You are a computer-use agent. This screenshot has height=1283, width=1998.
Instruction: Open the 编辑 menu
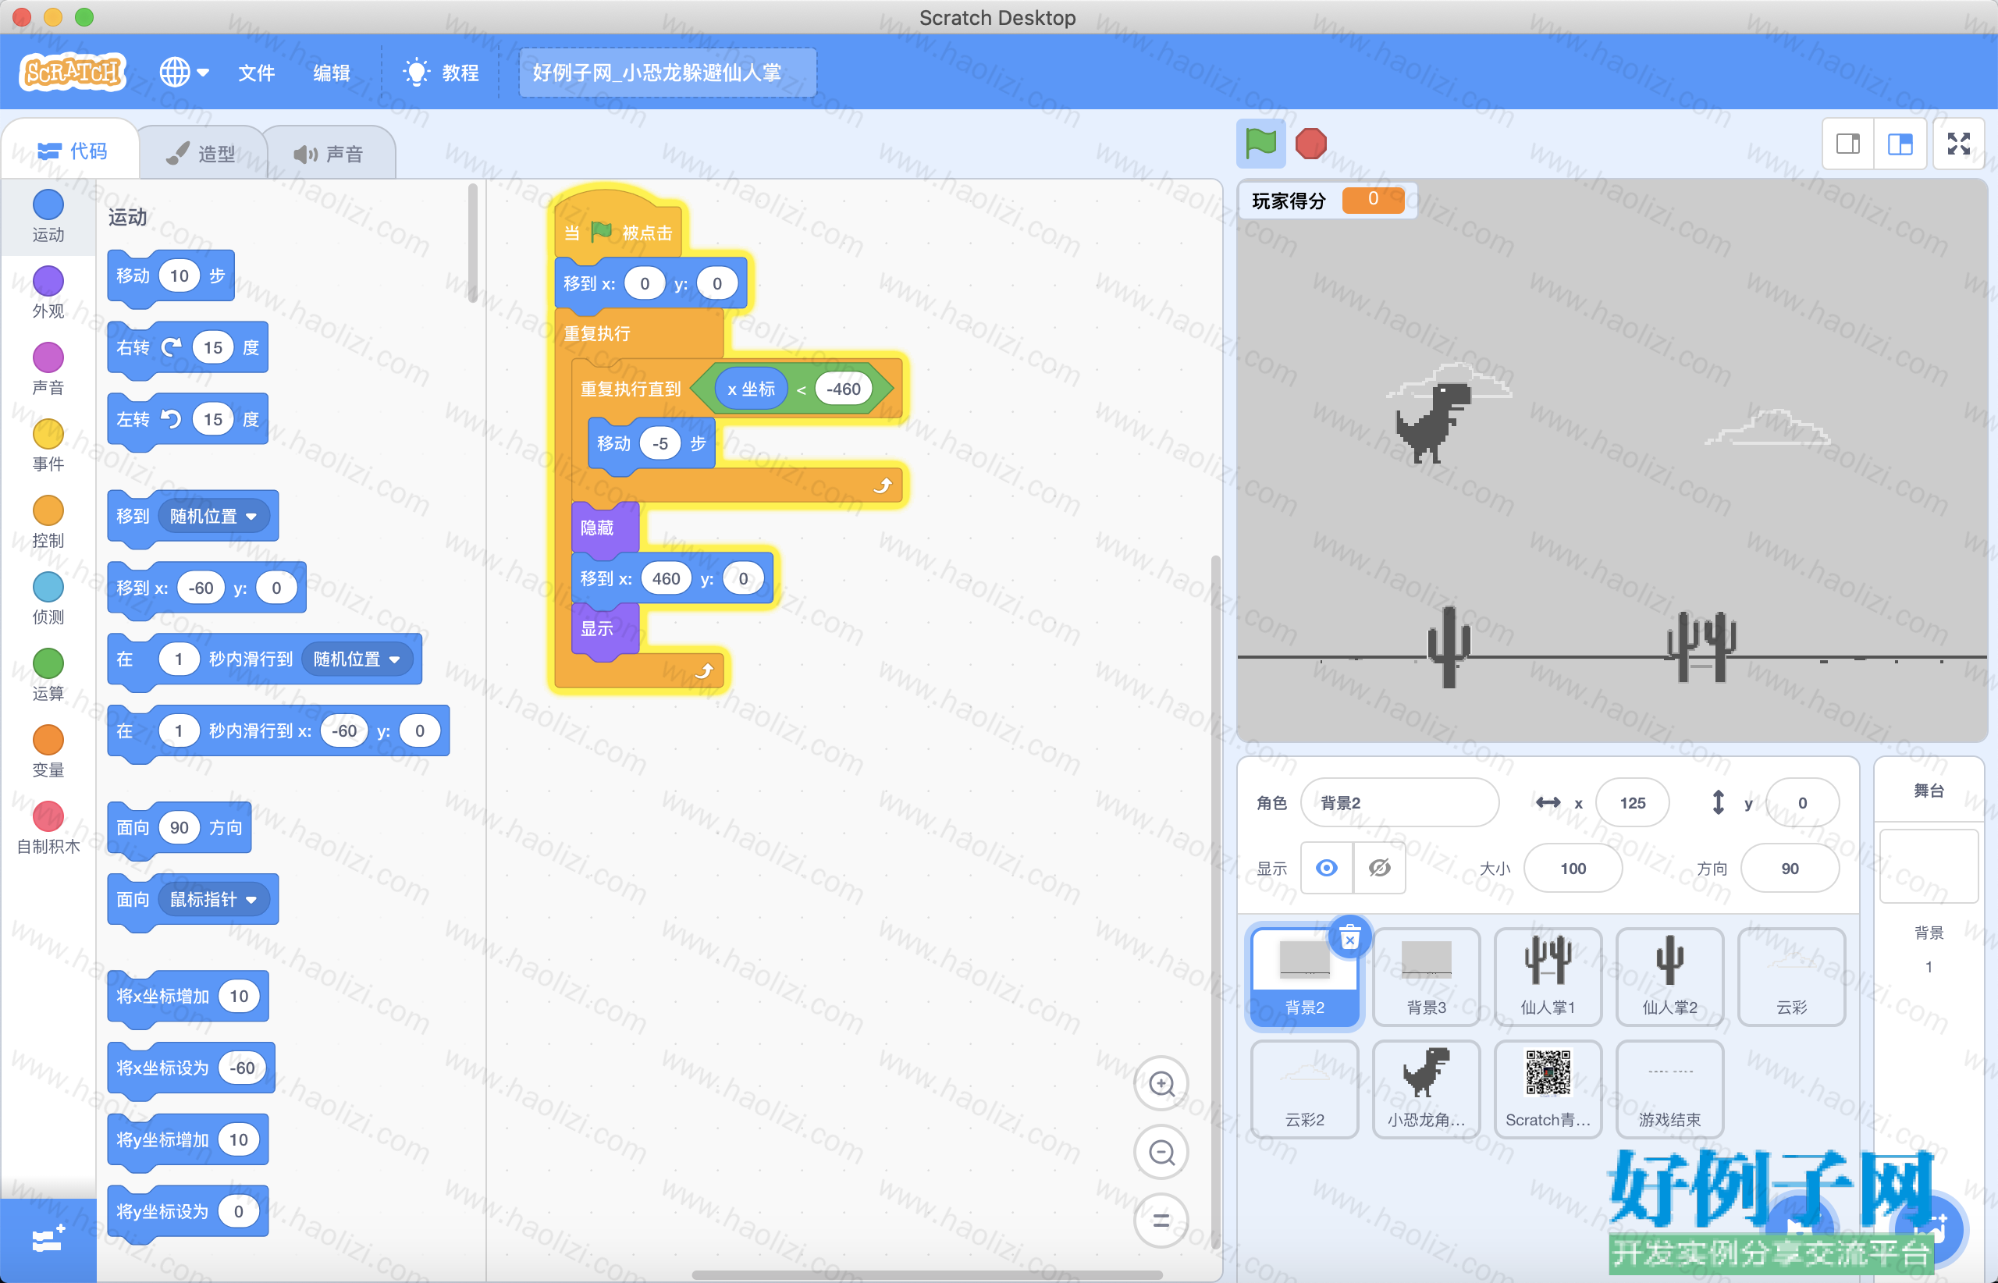click(332, 73)
